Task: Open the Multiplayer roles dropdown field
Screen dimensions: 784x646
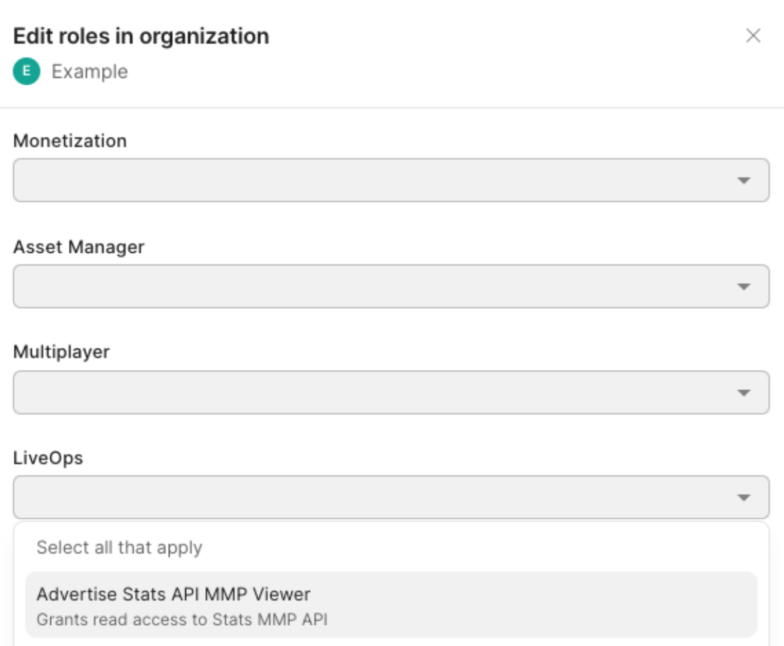Action: click(371, 392)
